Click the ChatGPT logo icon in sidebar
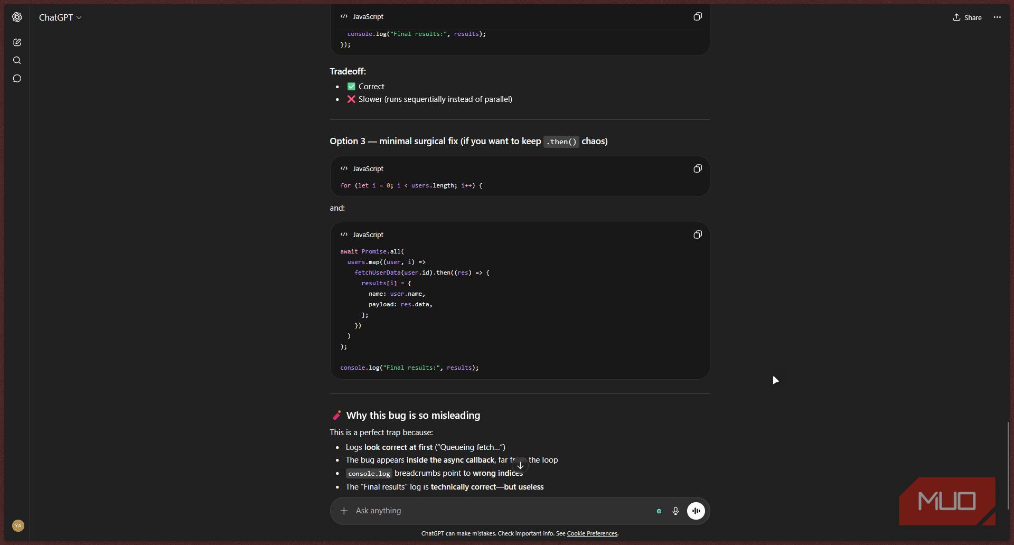The height and width of the screenshot is (545, 1014). (x=17, y=17)
